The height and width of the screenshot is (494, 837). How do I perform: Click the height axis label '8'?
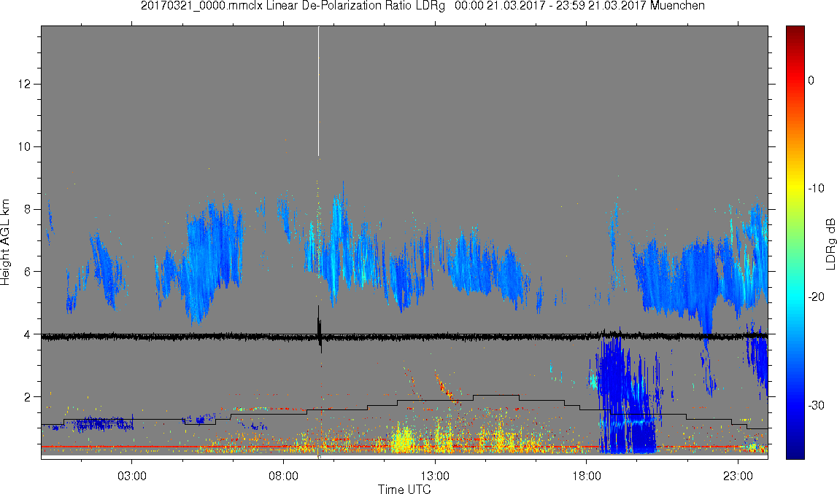tap(27, 209)
